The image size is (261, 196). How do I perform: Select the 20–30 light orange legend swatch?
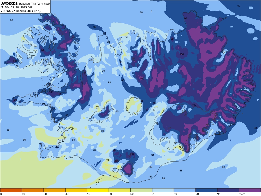coord(55,190)
